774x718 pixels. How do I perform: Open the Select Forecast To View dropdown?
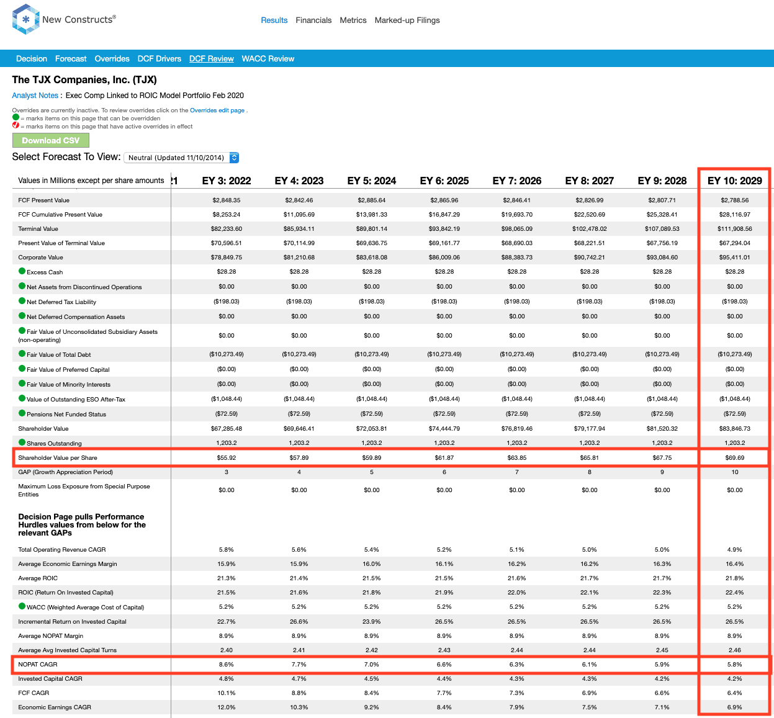(181, 158)
